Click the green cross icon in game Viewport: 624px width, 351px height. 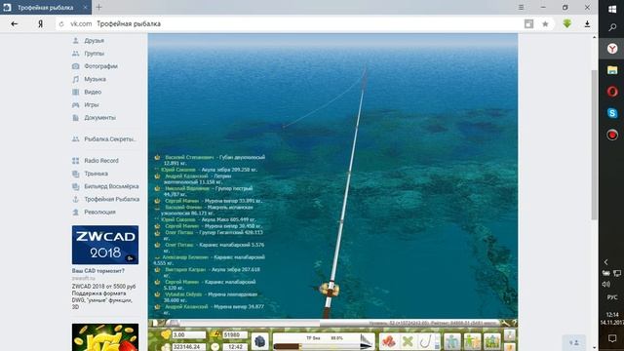coord(408,341)
